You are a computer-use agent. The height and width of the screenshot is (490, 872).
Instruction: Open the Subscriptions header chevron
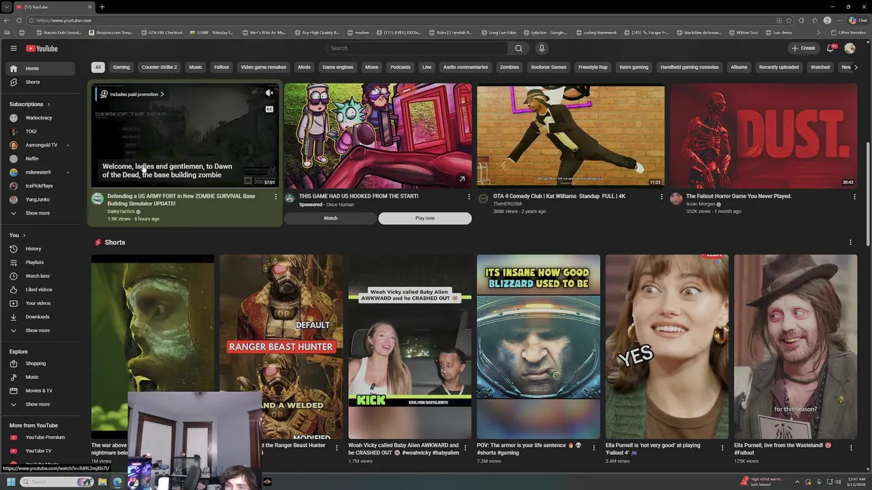coord(49,104)
